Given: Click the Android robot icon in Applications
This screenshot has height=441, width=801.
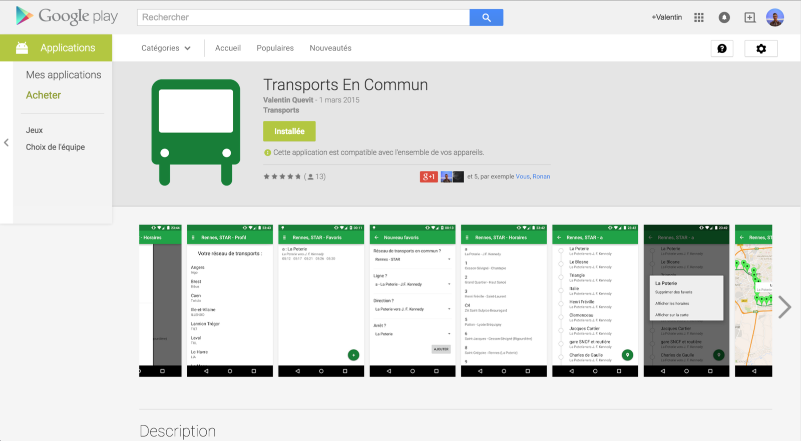Looking at the screenshot, I should point(22,48).
